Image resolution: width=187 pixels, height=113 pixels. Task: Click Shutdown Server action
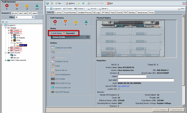click(60, 61)
